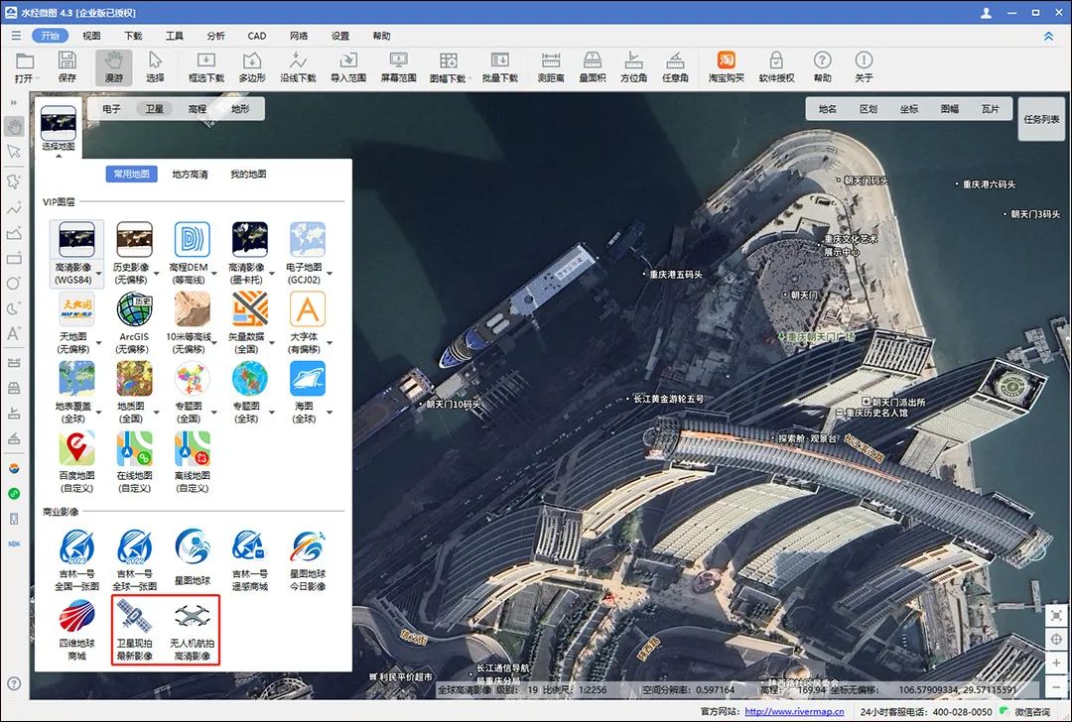Open 淘宝购买 Taobao purchase icon
Screen dimensions: 1072x722
pyautogui.click(x=726, y=66)
